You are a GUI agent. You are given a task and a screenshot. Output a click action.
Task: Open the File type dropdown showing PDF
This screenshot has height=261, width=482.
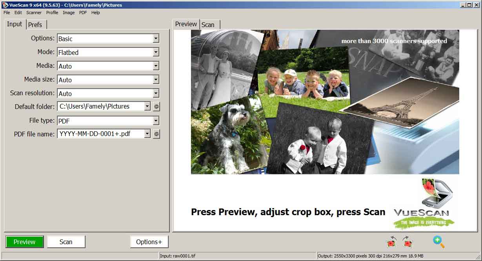(x=108, y=121)
